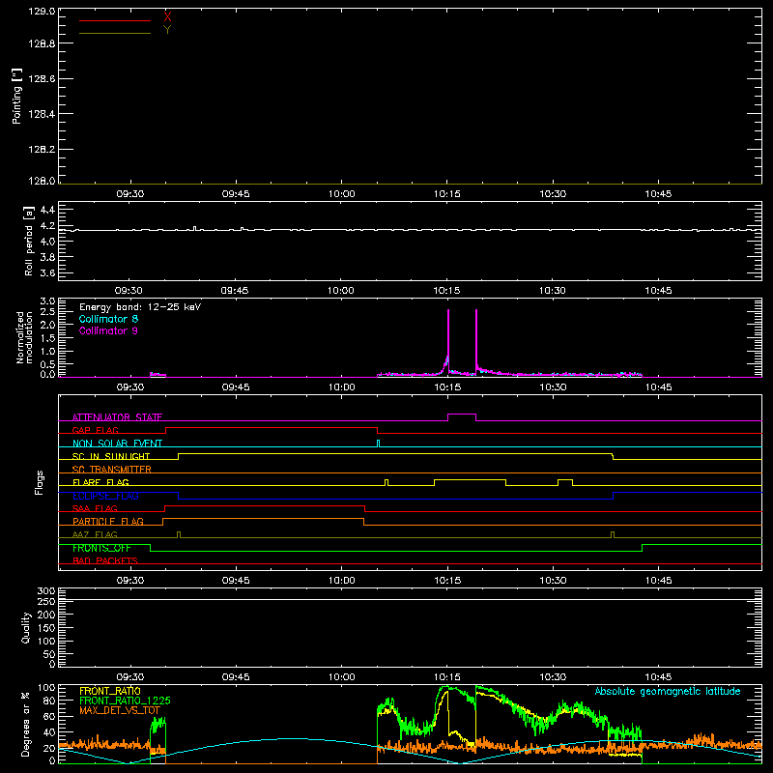Click the 10:15 tick label under Pointing plot
773x773 pixels.
coord(447,194)
